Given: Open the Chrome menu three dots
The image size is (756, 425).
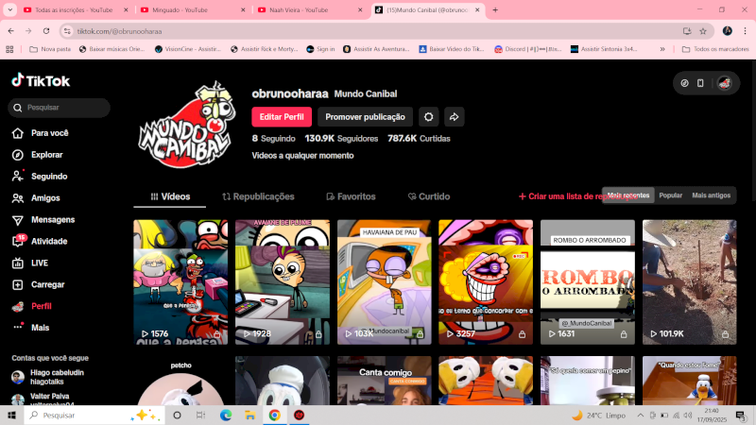Looking at the screenshot, I should (745, 31).
